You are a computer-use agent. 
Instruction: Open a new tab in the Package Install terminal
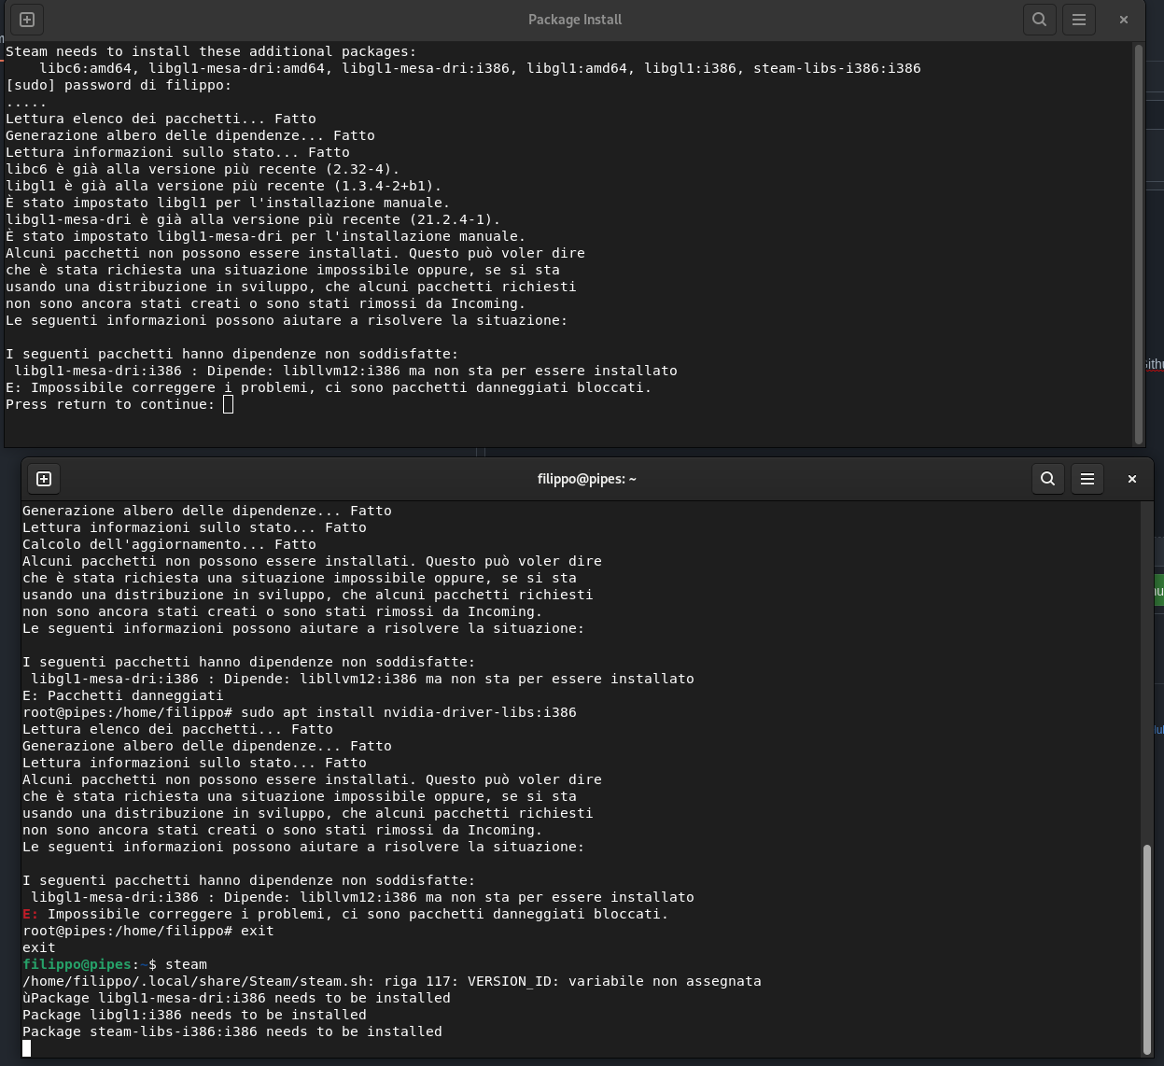26,19
